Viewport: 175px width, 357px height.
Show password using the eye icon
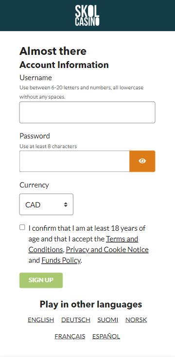(x=142, y=161)
